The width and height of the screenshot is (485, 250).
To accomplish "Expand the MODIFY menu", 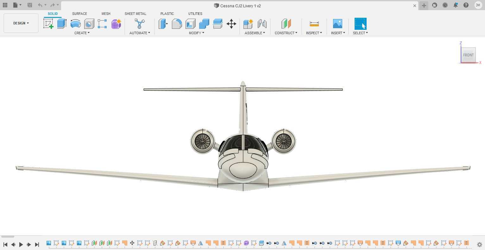I will [197, 33].
